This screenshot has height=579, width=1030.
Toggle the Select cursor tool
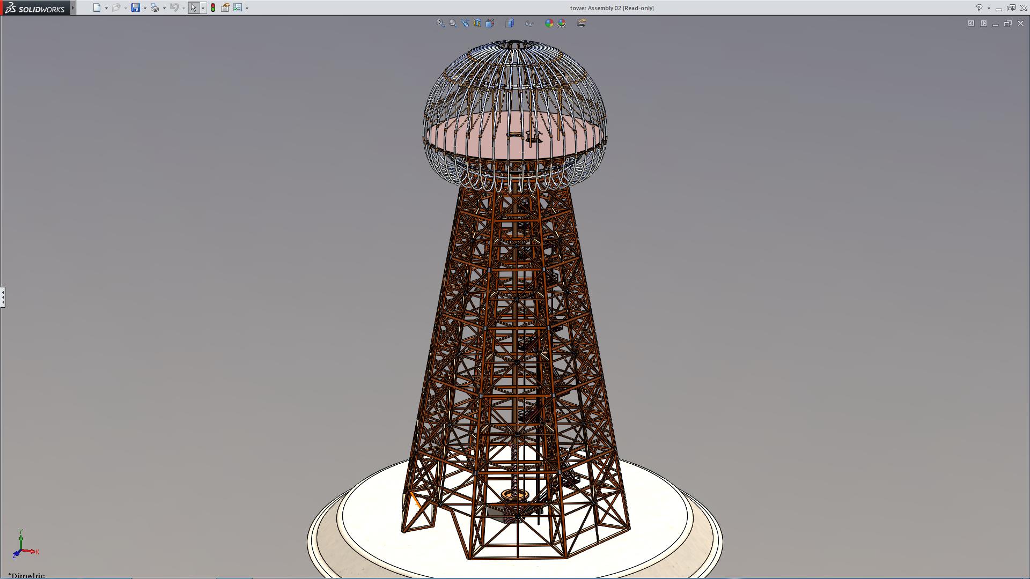[193, 8]
